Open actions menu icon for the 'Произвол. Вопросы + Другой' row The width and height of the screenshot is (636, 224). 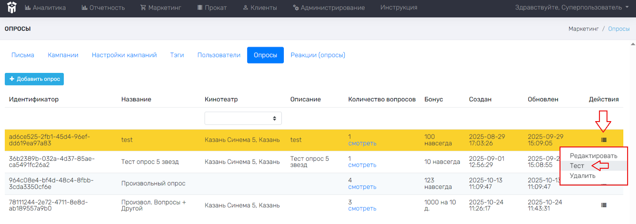[x=603, y=205]
